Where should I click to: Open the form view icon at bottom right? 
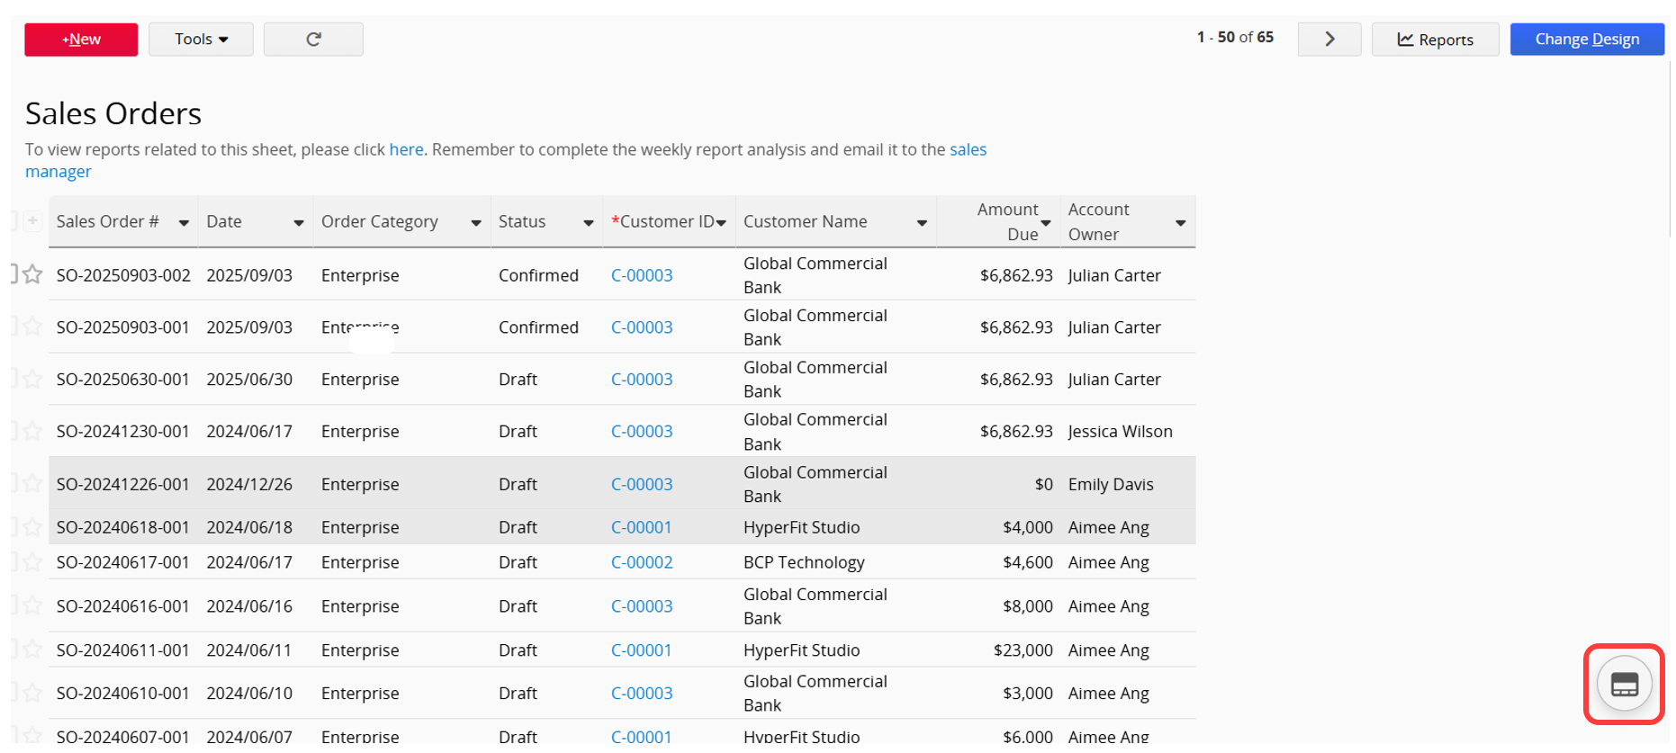point(1624,685)
